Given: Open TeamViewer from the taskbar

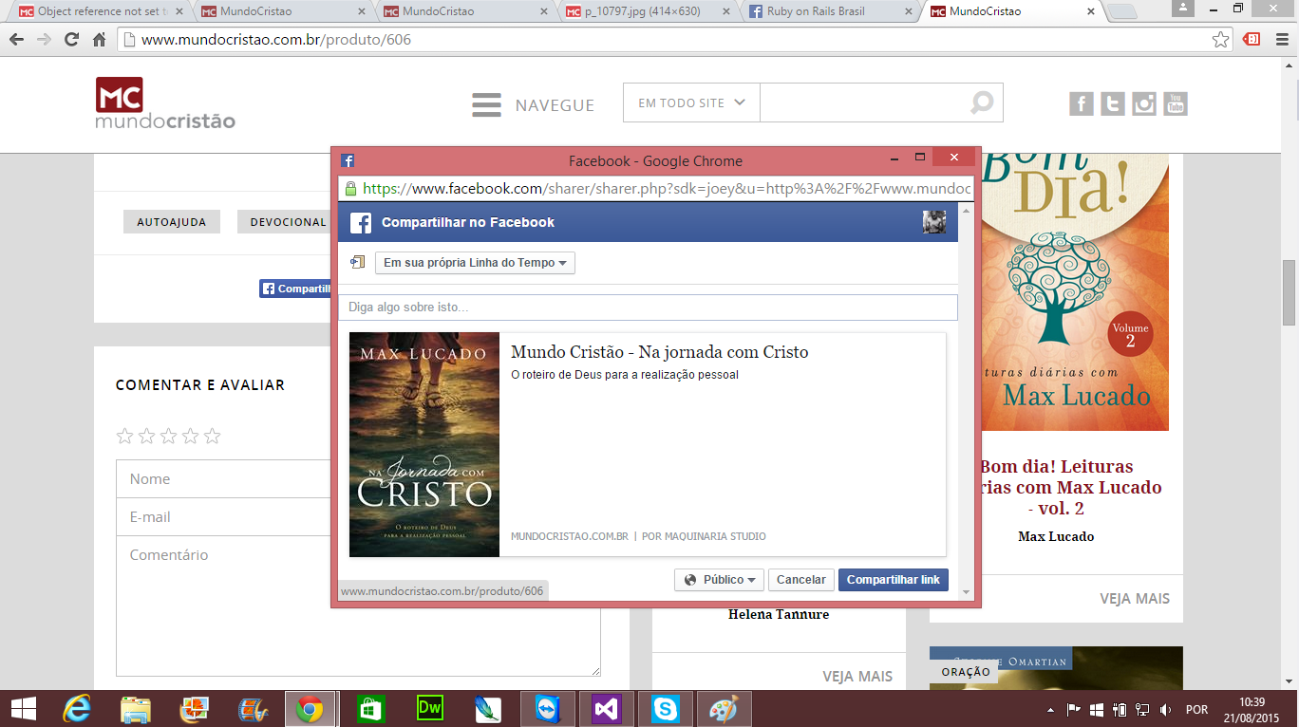Looking at the screenshot, I should click(x=547, y=709).
